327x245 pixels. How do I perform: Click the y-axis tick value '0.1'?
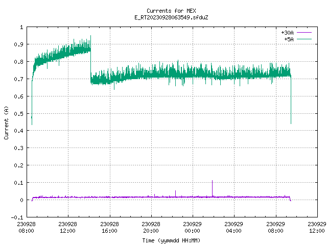[x=18, y=183]
